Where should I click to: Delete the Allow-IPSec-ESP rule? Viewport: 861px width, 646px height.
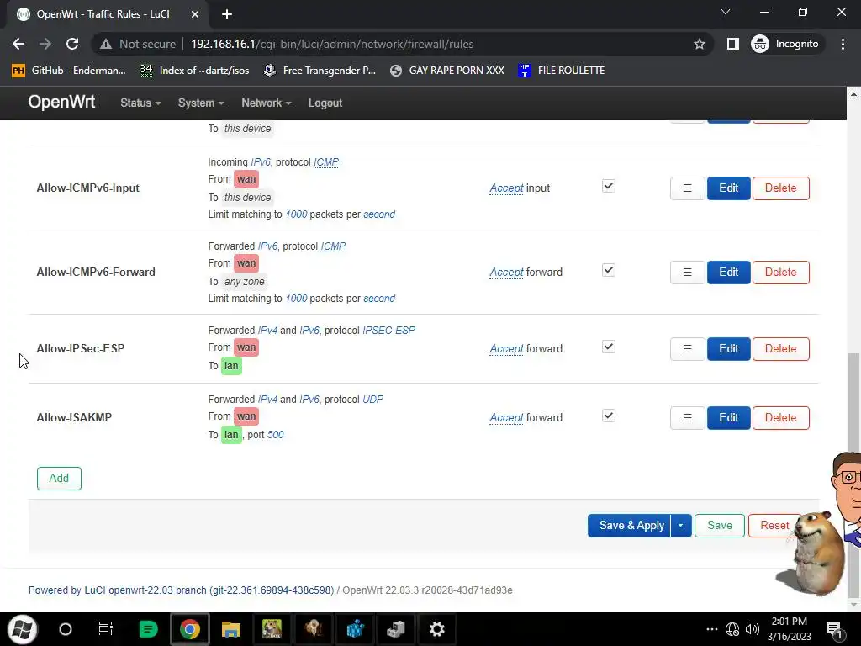(x=780, y=349)
